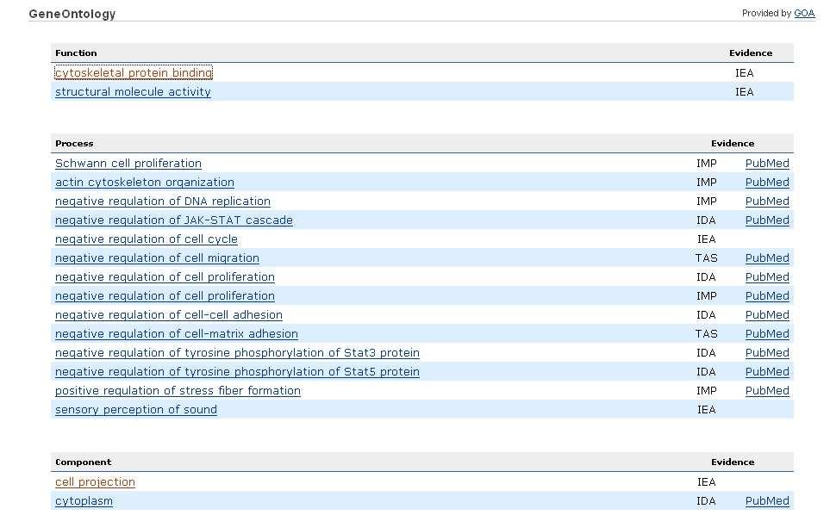Open negative regulation of cell cycle
Viewport: 830px width, 515px height.
pos(147,239)
